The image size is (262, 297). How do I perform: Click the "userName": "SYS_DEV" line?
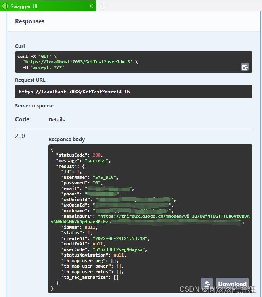(90, 177)
